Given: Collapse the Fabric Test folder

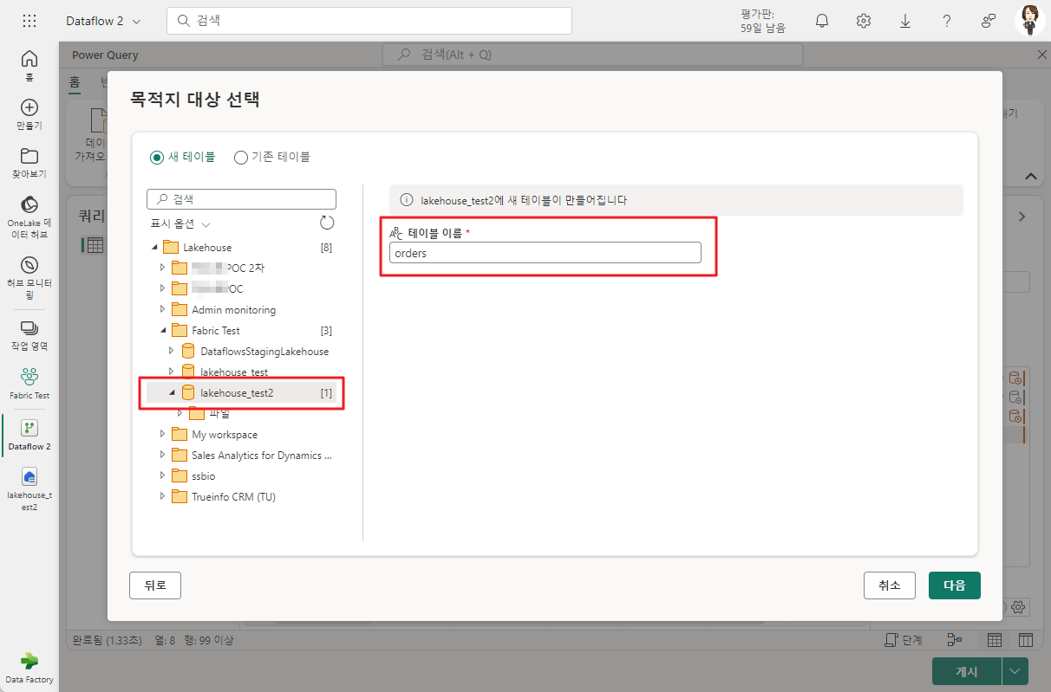Looking at the screenshot, I should (162, 330).
